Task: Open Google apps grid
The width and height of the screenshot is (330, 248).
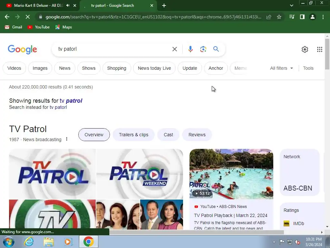Action: (319, 49)
